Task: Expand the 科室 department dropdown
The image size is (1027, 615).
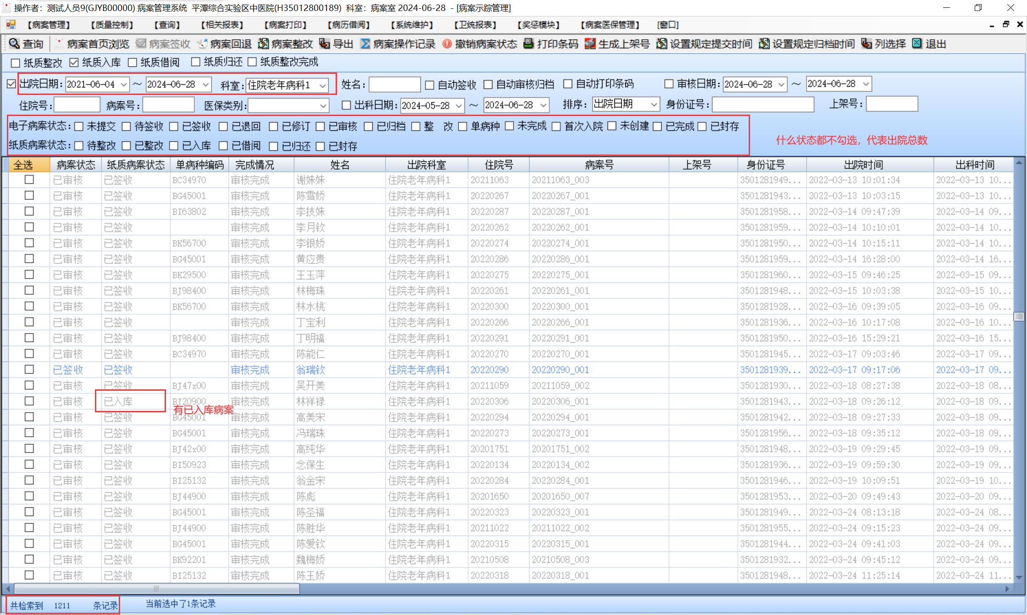Action: pyautogui.click(x=323, y=85)
